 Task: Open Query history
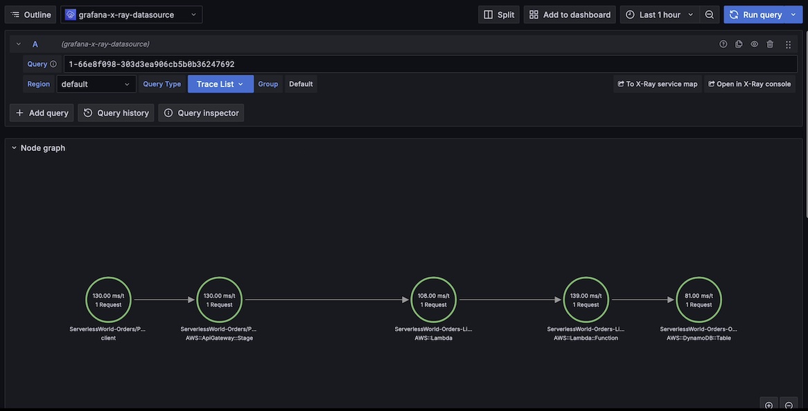116,113
